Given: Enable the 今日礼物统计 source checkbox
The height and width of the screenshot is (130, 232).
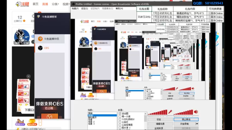Looking at the screenshot, I should coord(120,119).
